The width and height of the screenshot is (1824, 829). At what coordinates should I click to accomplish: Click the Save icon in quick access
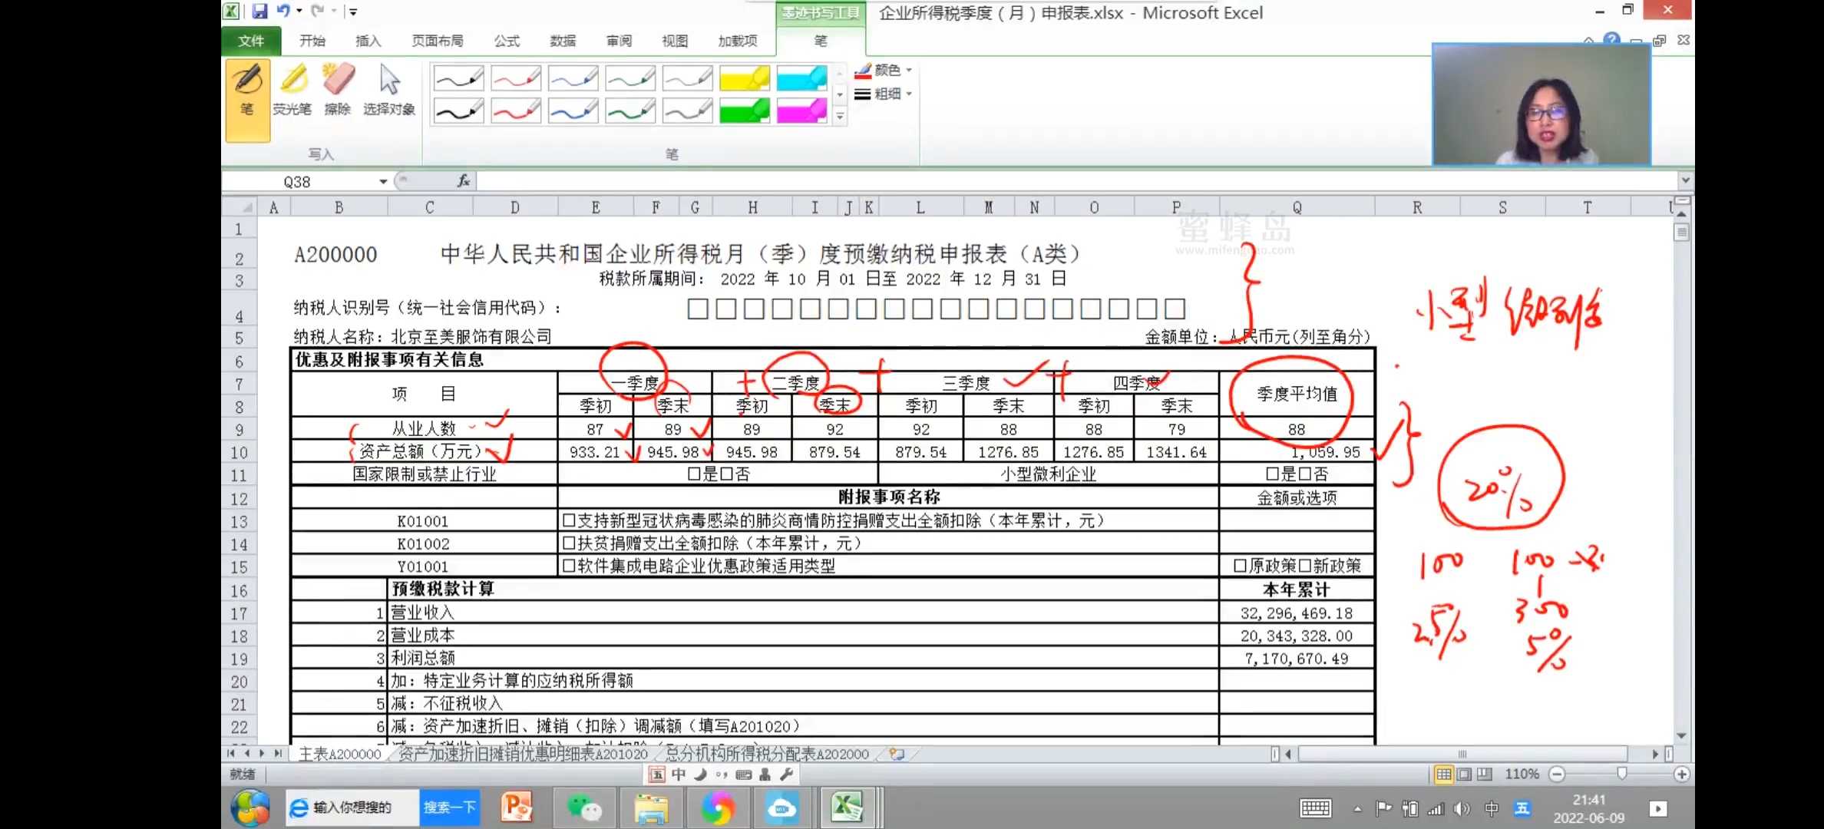259,11
